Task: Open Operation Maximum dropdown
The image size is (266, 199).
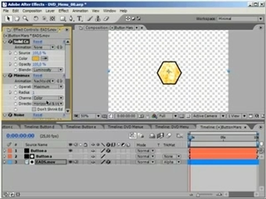Action: click(x=47, y=87)
